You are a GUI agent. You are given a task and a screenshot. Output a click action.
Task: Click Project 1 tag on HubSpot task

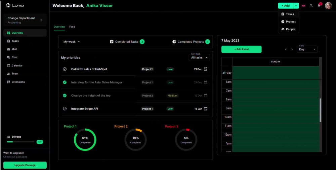(148, 69)
